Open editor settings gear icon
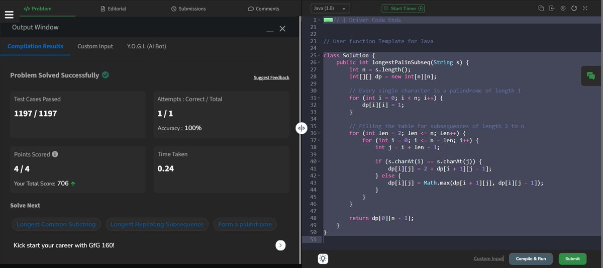 point(563,9)
